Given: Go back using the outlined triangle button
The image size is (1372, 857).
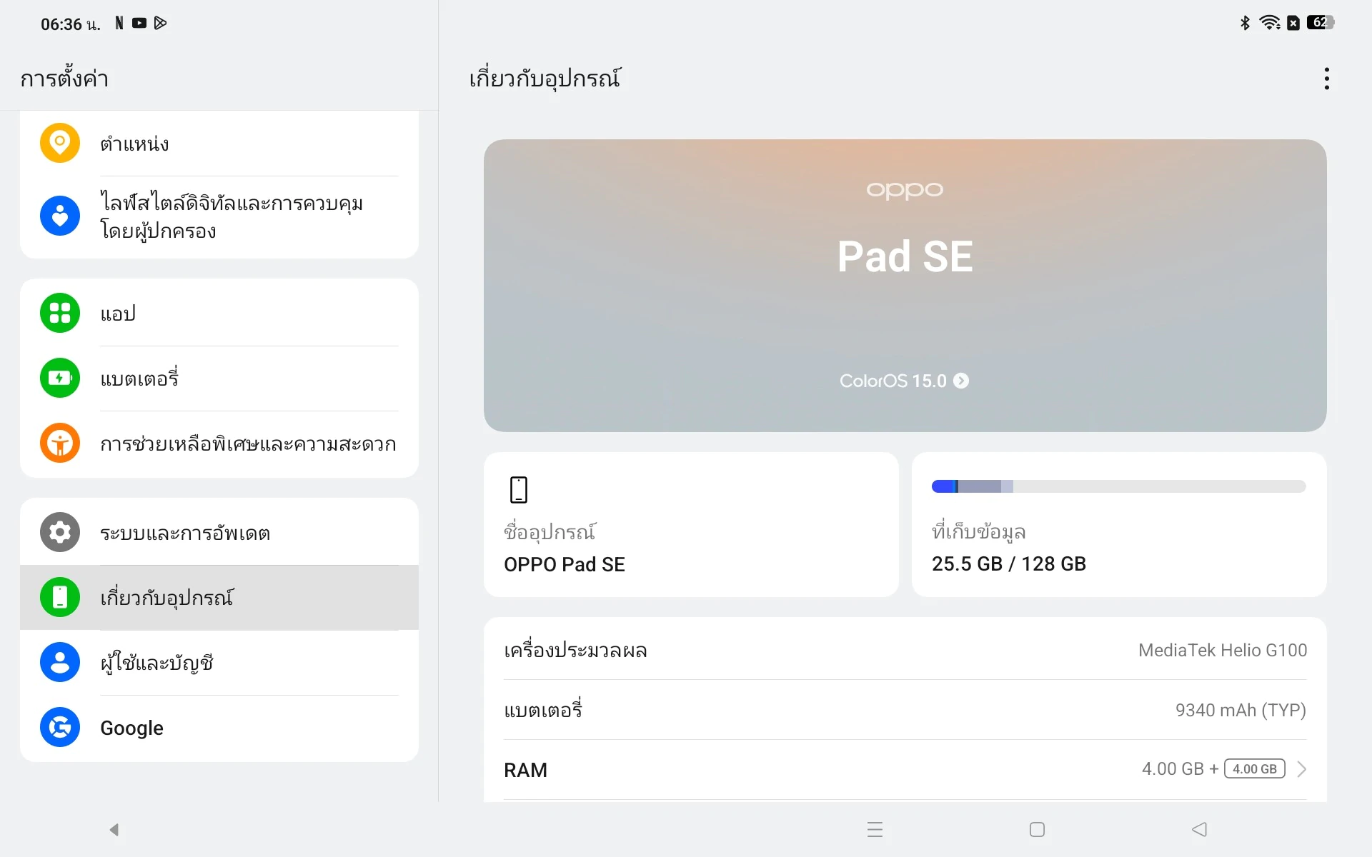Looking at the screenshot, I should (x=1200, y=829).
